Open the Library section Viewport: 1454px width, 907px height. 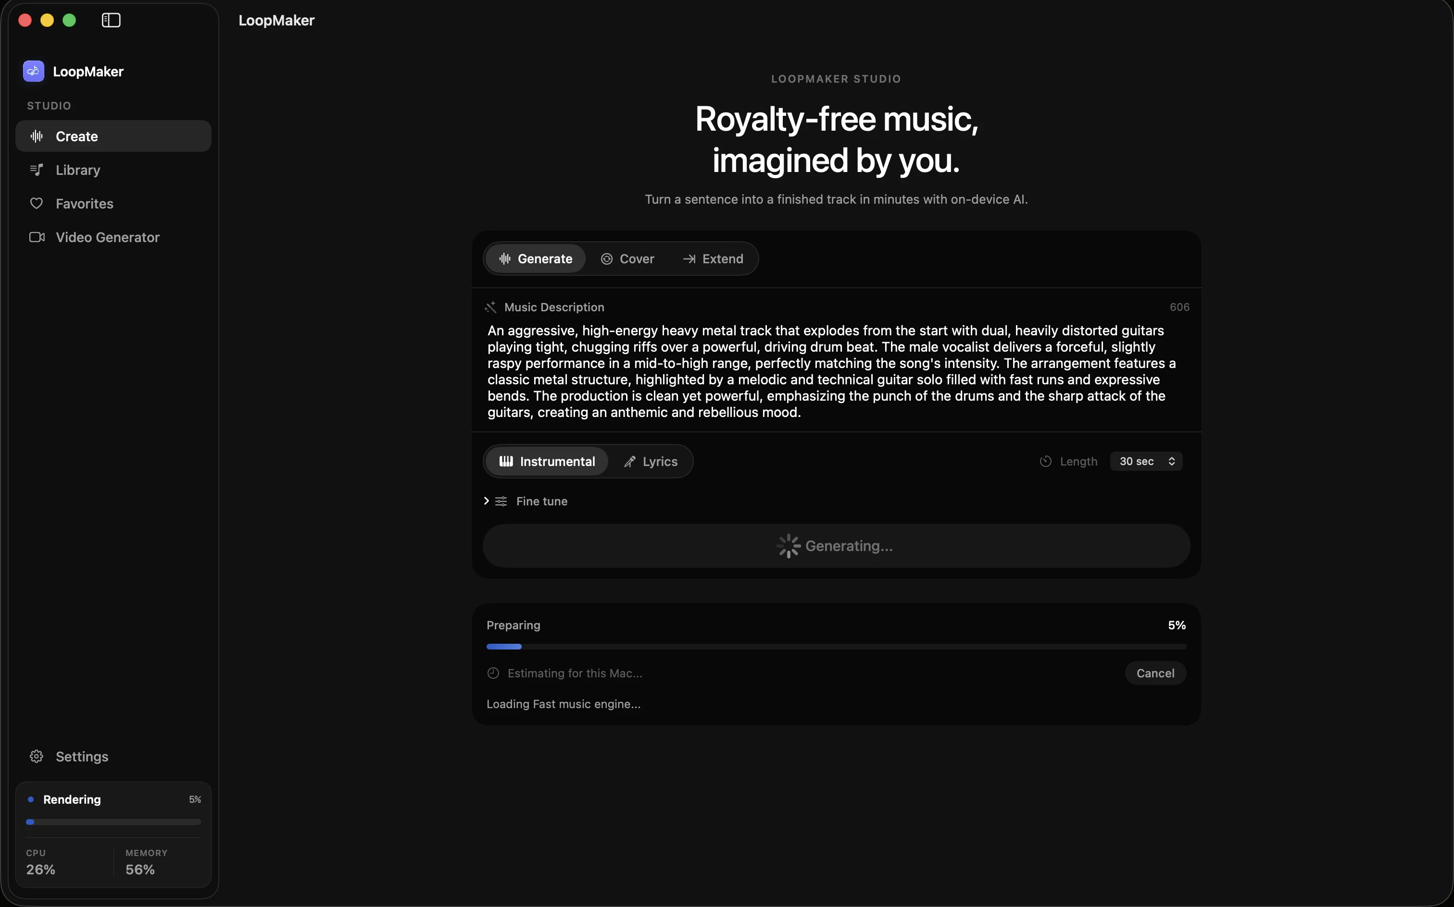[x=113, y=170]
